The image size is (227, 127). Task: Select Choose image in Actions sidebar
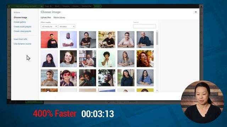21,17
